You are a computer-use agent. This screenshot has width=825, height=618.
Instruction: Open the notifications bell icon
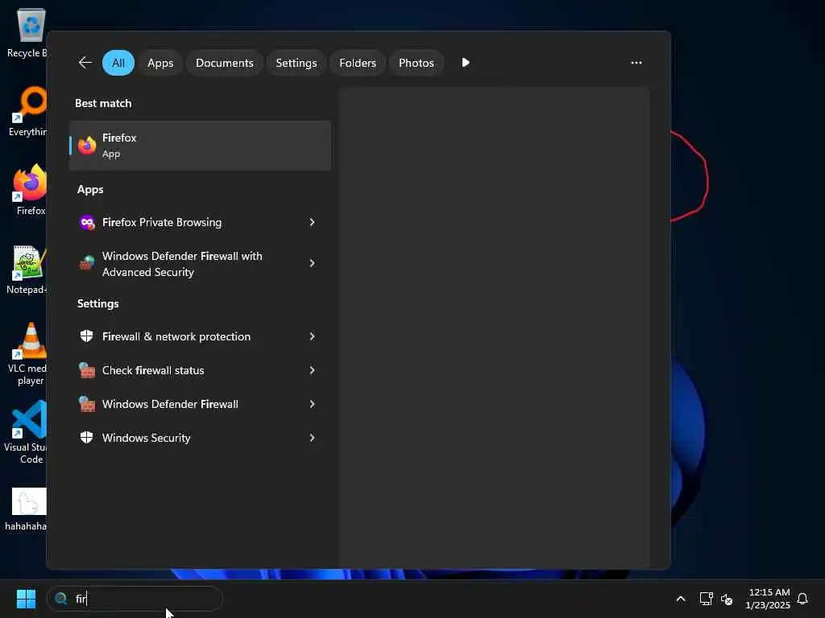[802, 599]
